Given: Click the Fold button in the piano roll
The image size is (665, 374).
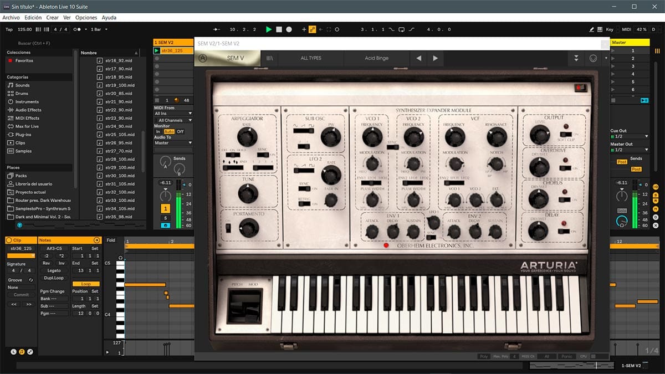Looking at the screenshot, I should click(x=111, y=240).
